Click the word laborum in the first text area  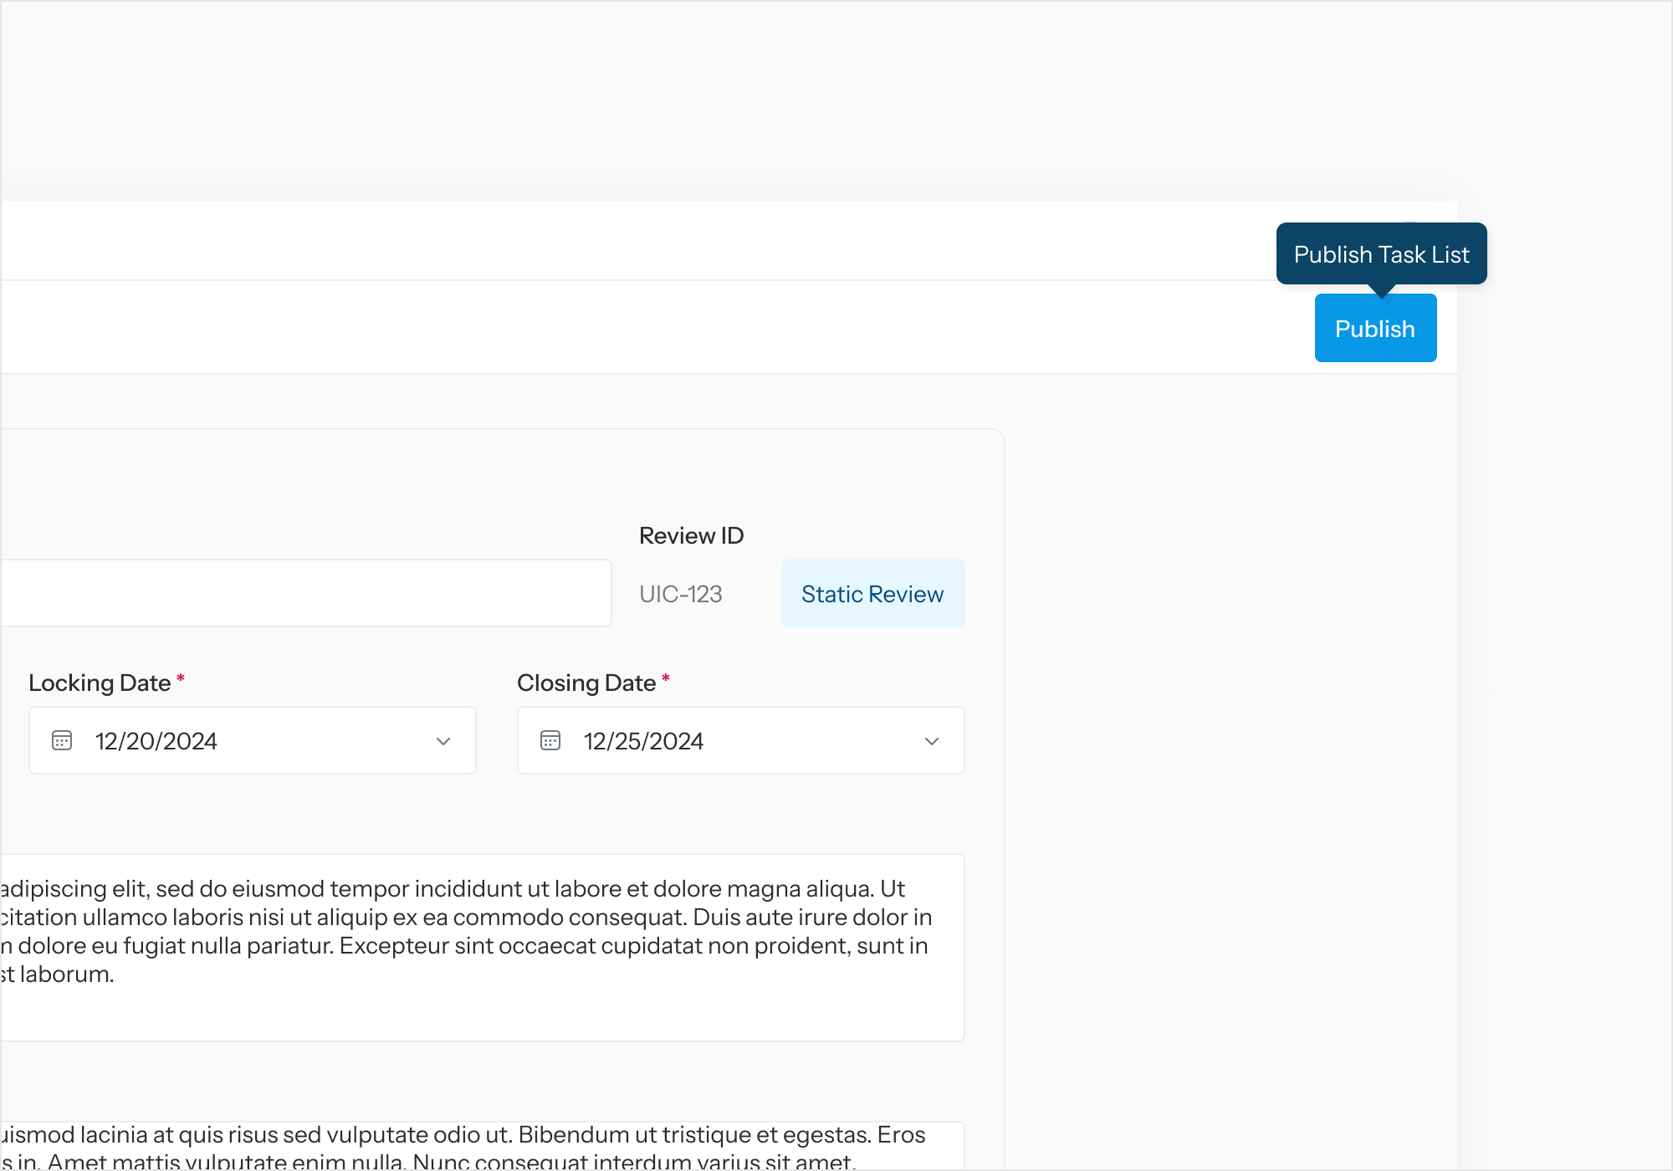click(x=66, y=974)
